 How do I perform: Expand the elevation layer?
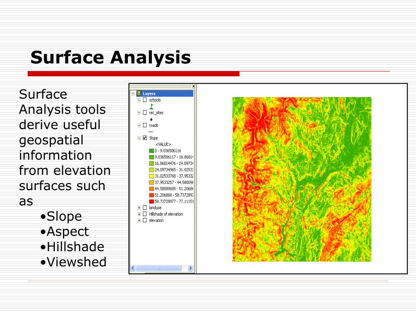[x=139, y=221]
